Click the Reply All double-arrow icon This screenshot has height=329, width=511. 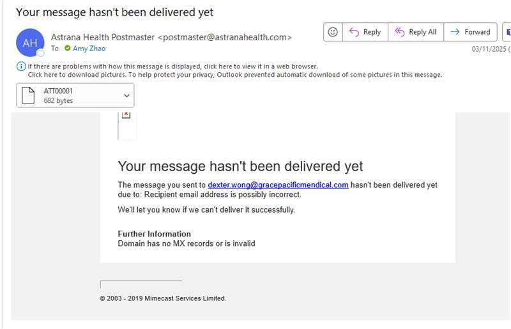[400, 32]
